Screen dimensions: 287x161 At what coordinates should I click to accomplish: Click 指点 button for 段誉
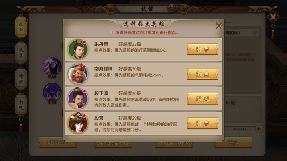pos(202,123)
